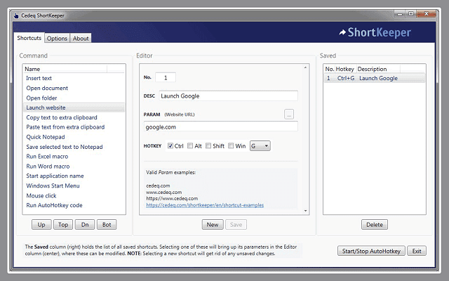Click the DESC field containing Launch Google
The image size is (449, 281).
[227, 96]
